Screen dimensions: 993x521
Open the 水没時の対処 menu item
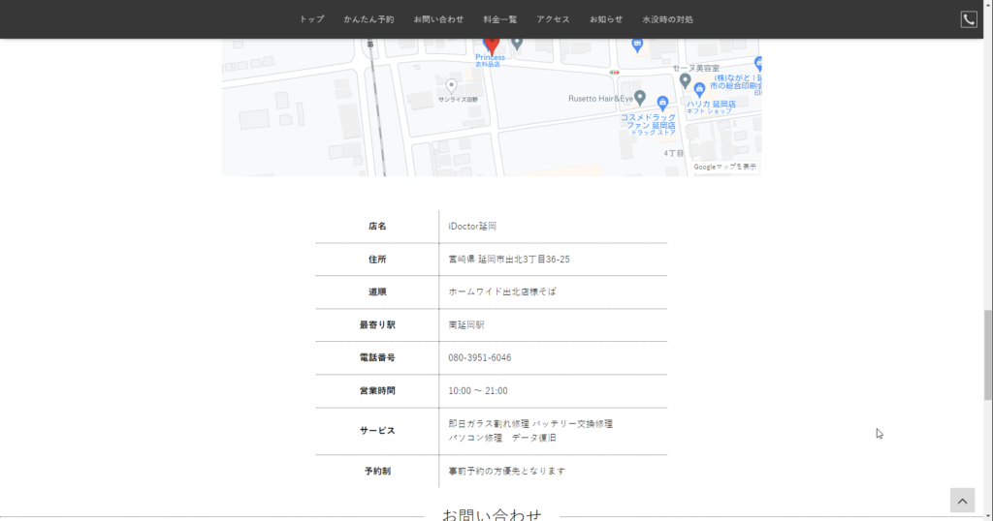(x=667, y=19)
